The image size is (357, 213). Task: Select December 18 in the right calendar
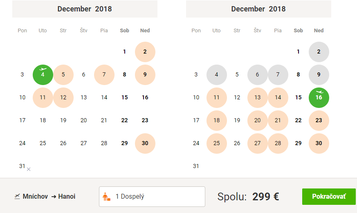click(x=217, y=120)
